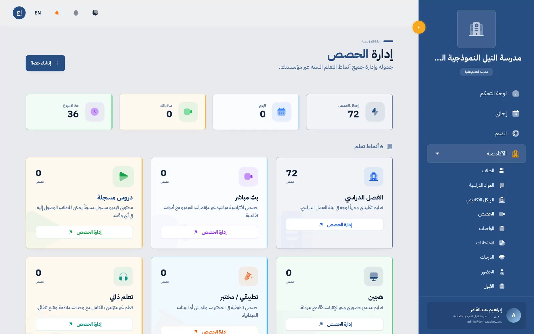Click the اليوم calendar stat icon
Viewport: 534px width, 334px height.
(281, 112)
